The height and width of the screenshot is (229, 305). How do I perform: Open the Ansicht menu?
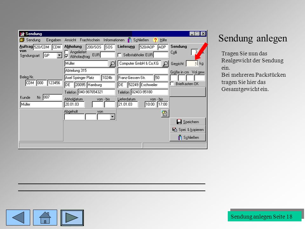click(71, 40)
